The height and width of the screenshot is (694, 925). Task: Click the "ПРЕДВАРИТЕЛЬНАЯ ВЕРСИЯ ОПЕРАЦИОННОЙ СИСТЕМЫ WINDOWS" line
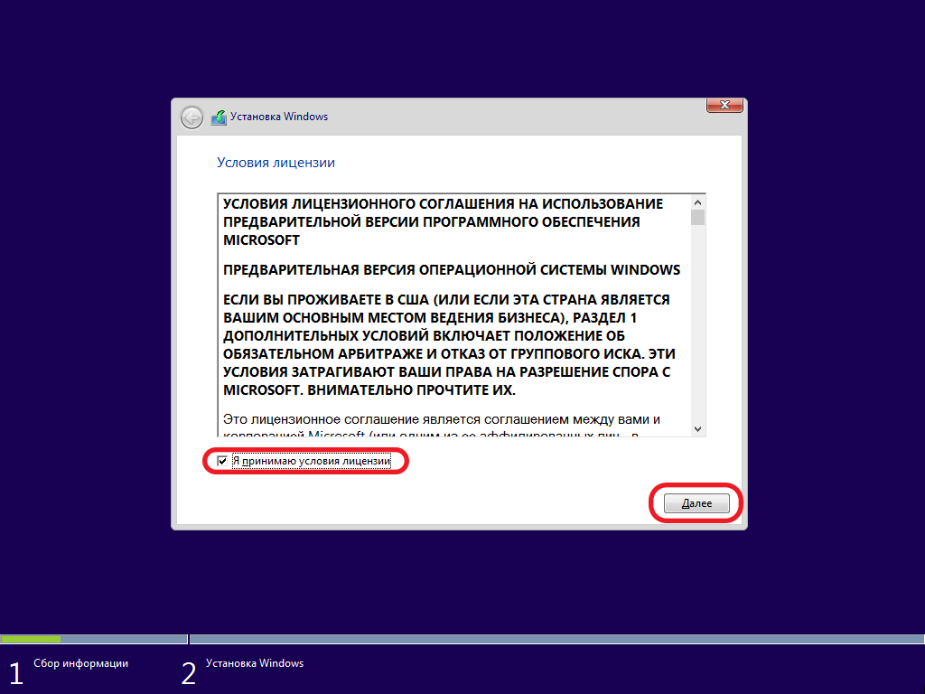pos(452,270)
